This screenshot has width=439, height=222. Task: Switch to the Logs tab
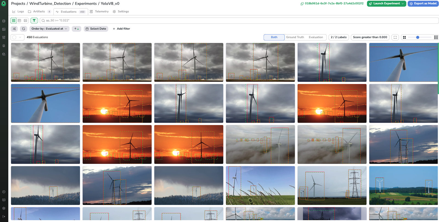[18, 12]
